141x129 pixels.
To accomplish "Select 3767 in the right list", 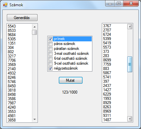I will click(x=115, y=26).
